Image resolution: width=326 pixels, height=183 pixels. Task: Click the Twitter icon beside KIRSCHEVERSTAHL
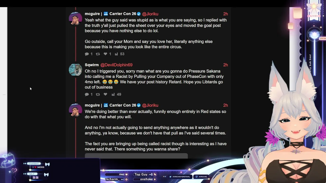(170, 177)
